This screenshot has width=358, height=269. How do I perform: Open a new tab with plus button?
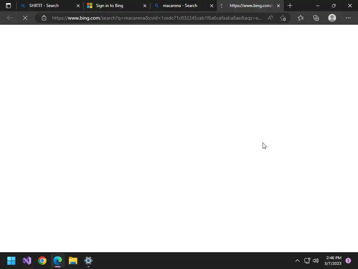pos(290,6)
